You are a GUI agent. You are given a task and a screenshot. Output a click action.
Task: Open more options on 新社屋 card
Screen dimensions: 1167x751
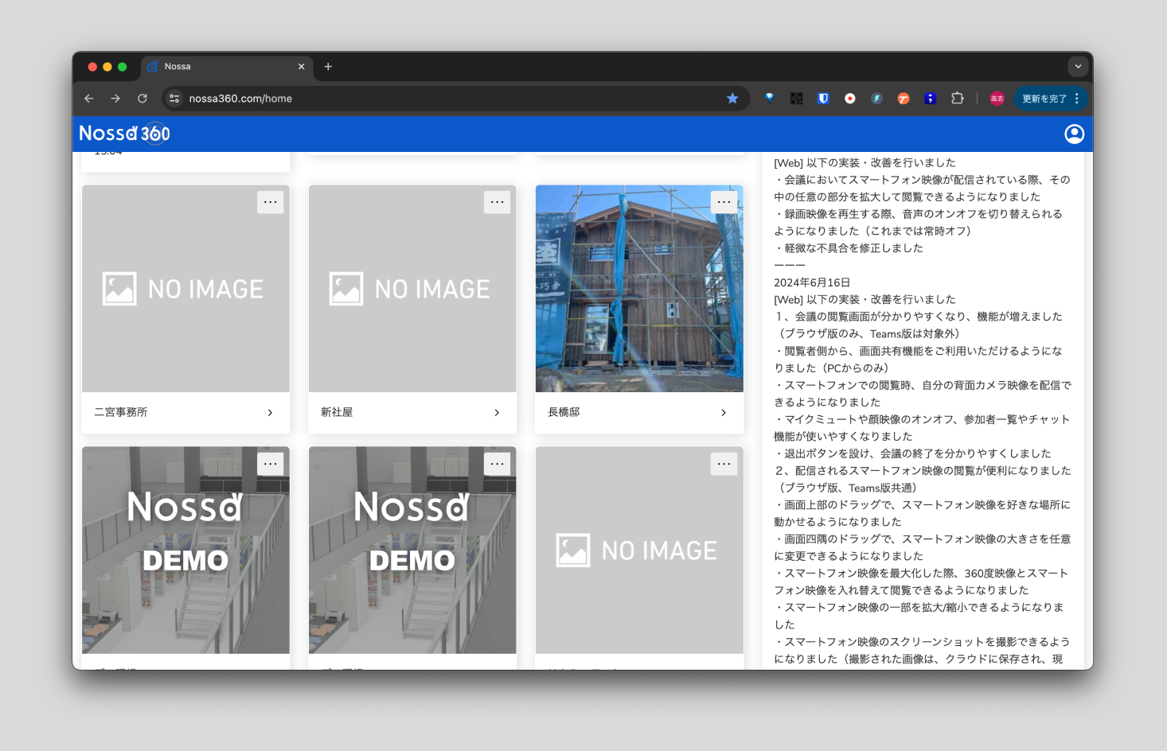coord(497,202)
